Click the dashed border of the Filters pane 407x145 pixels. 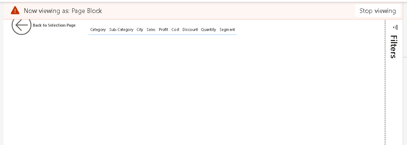pyautogui.click(x=385, y=90)
